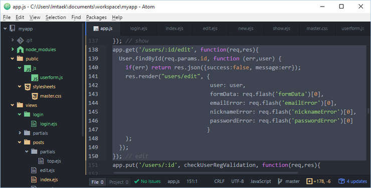Click the index.ejs file icon in tree
This screenshot has height=188, width=371.
tap(34, 179)
